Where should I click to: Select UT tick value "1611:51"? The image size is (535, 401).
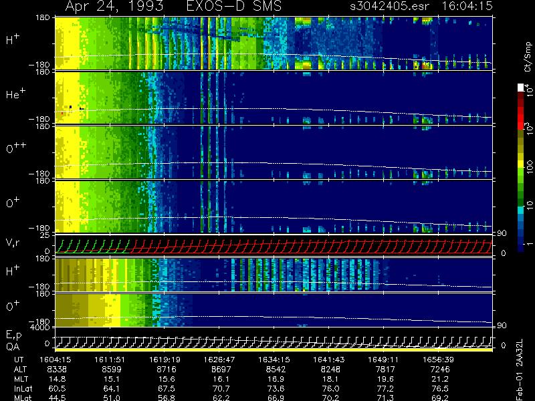[x=110, y=360]
